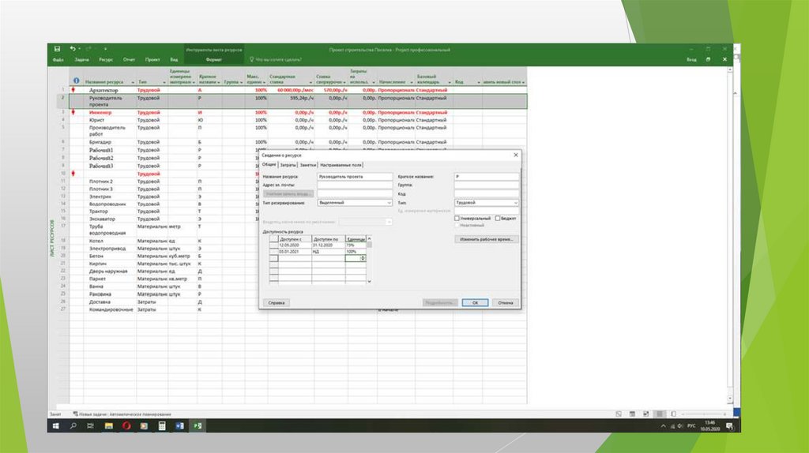Open Calculator from the taskbar
Screen dimensions: 809x453
pos(162,426)
